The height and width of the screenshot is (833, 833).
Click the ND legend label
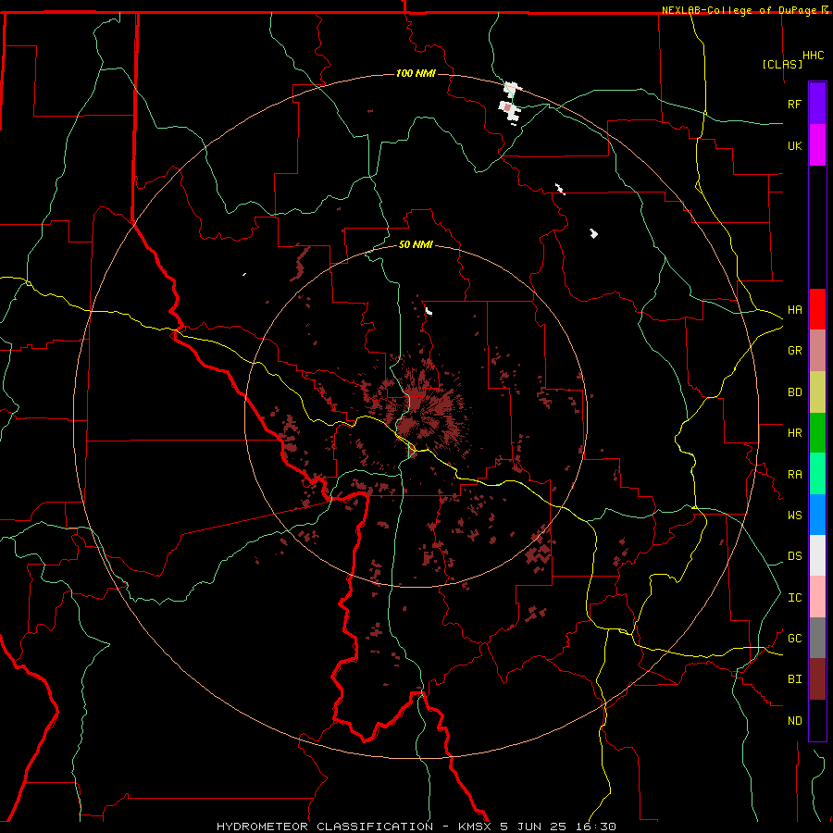click(x=794, y=721)
